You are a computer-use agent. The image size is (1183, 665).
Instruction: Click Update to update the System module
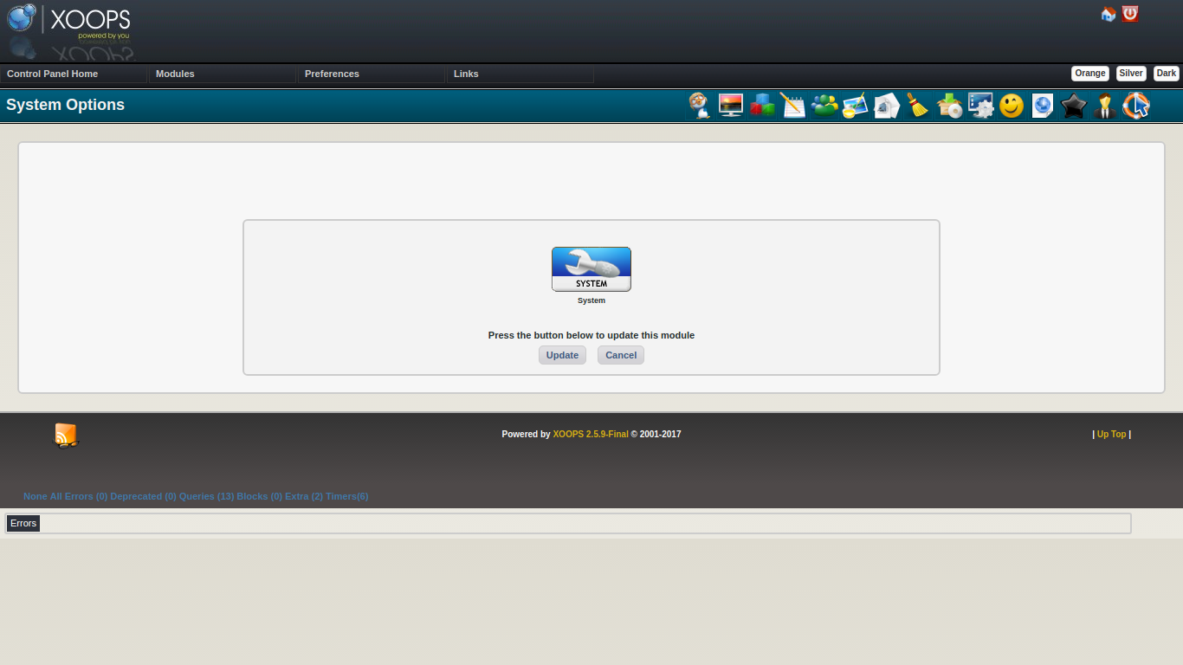[562, 355]
